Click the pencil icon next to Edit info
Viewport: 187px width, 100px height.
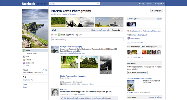69,14
